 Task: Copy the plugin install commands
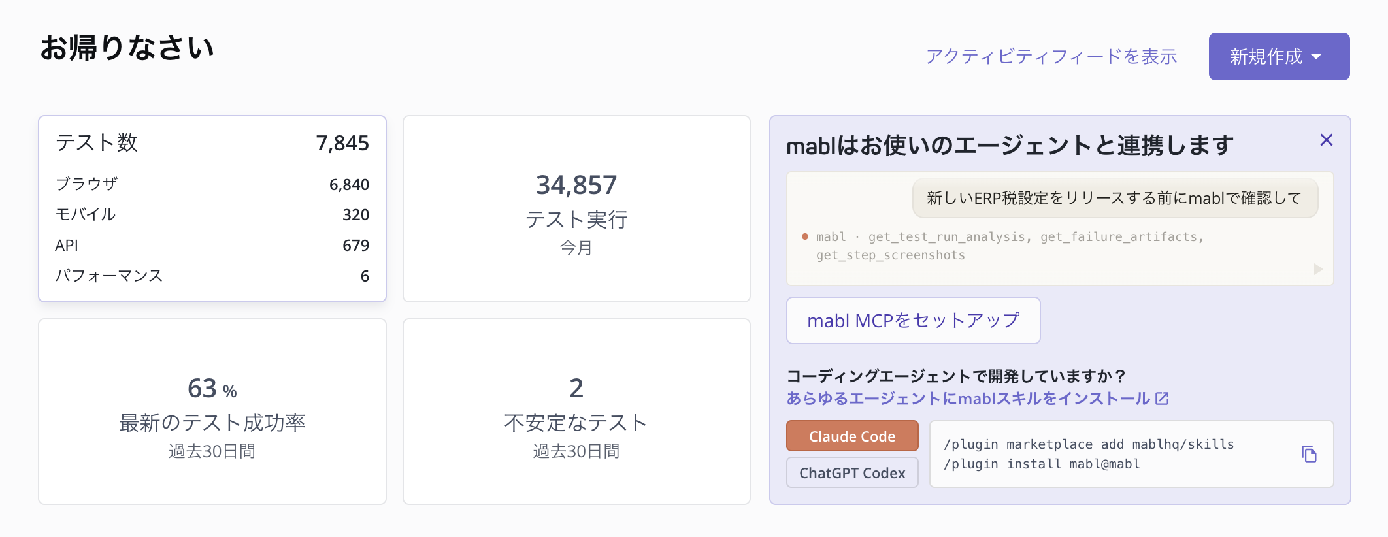tap(1308, 454)
